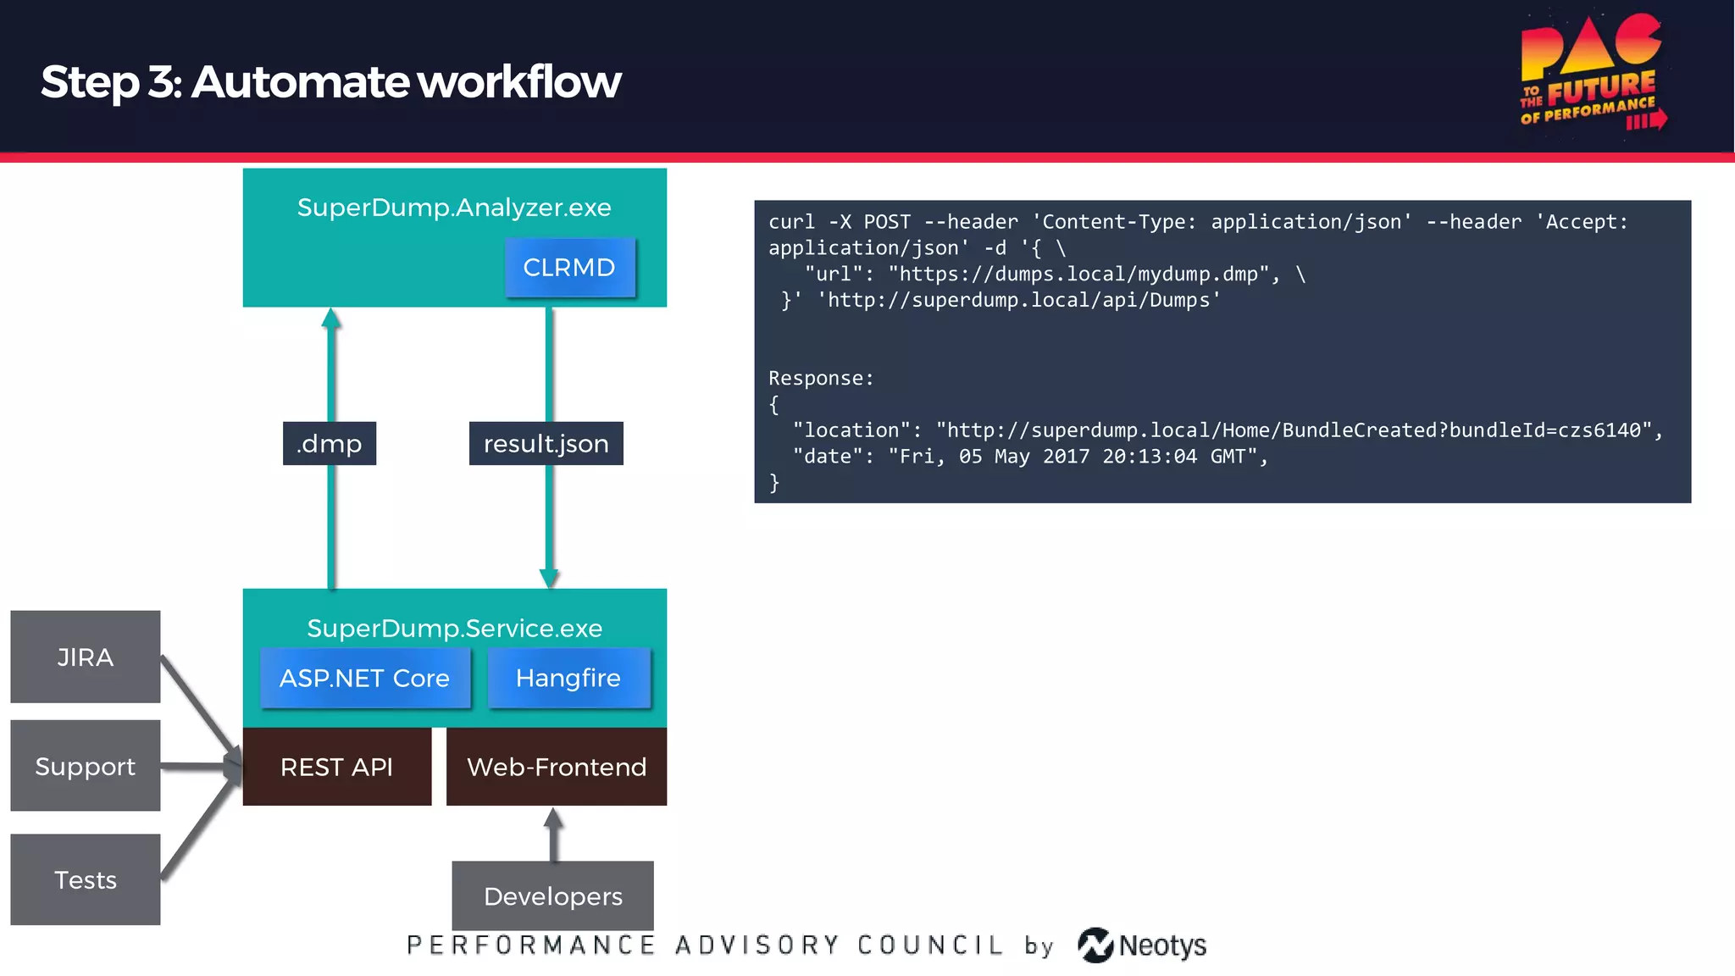The image size is (1735, 976).
Task: Click the 'PERFORMANCE ADVISORY COUNCIL' footer text
Action: 705,945
